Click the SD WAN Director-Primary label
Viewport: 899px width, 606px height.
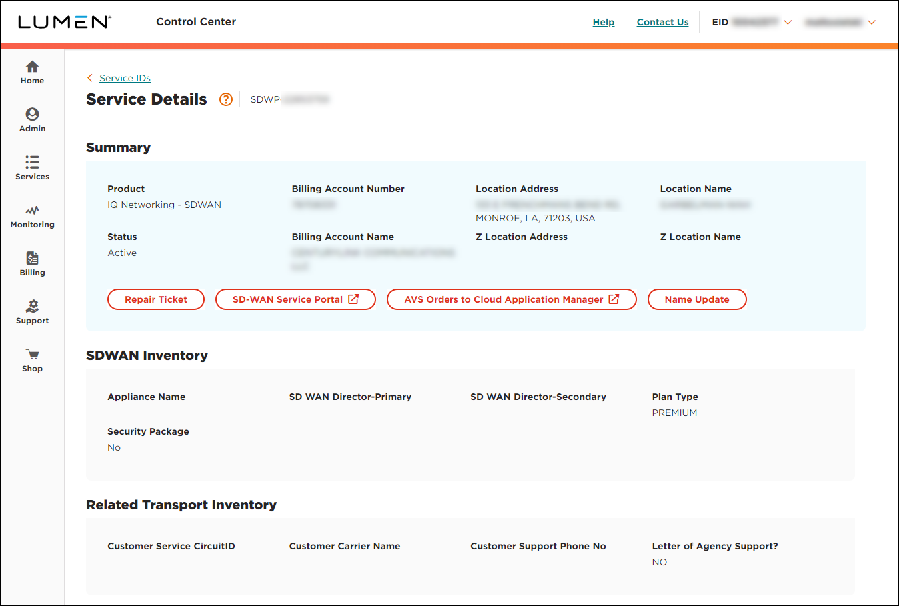(350, 397)
